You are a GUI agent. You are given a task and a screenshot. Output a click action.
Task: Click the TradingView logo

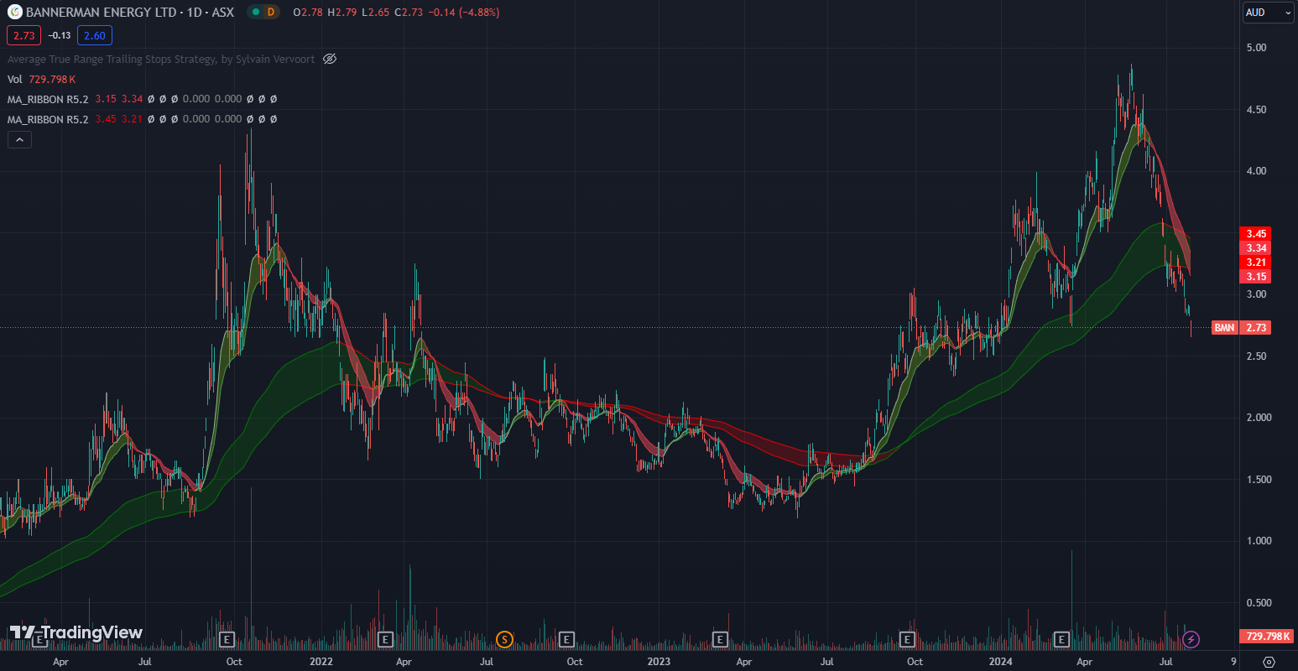[x=76, y=633]
